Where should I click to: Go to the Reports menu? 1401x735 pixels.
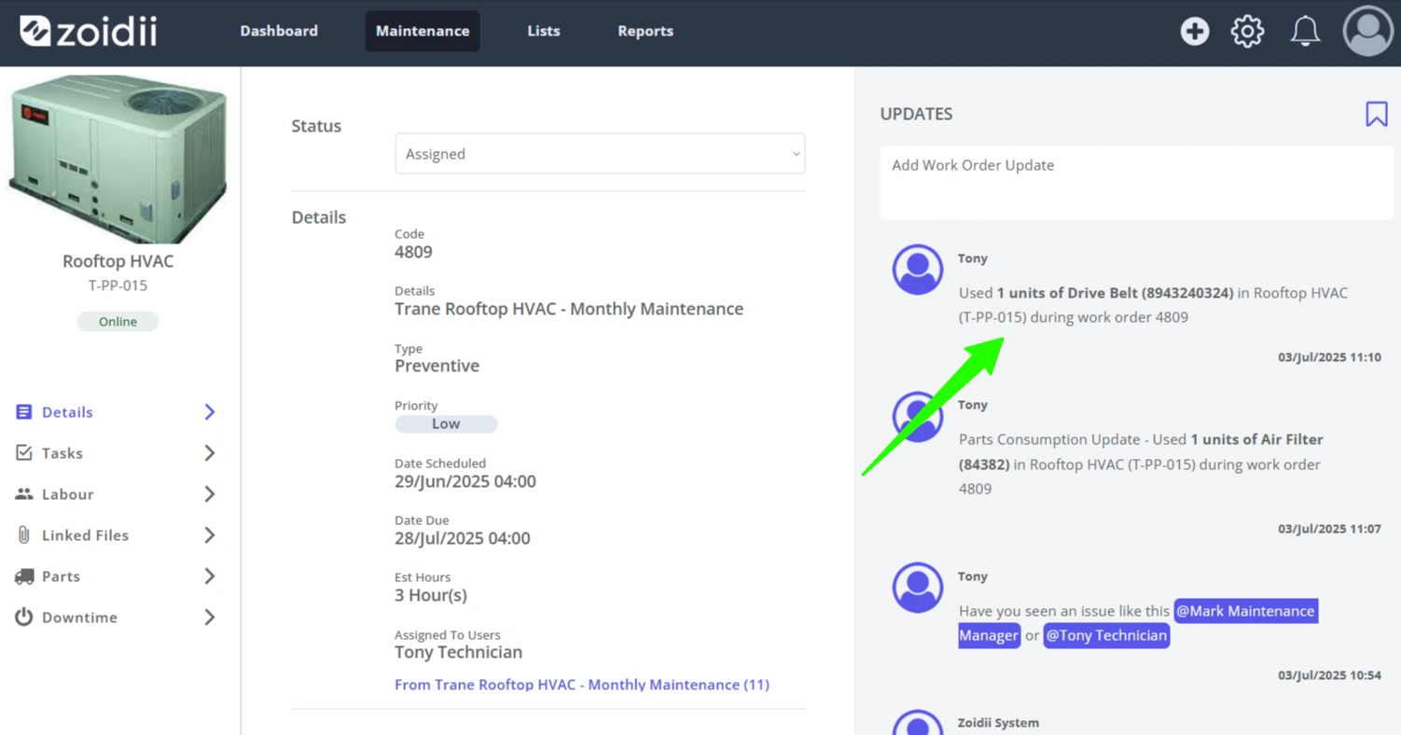click(x=645, y=31)
